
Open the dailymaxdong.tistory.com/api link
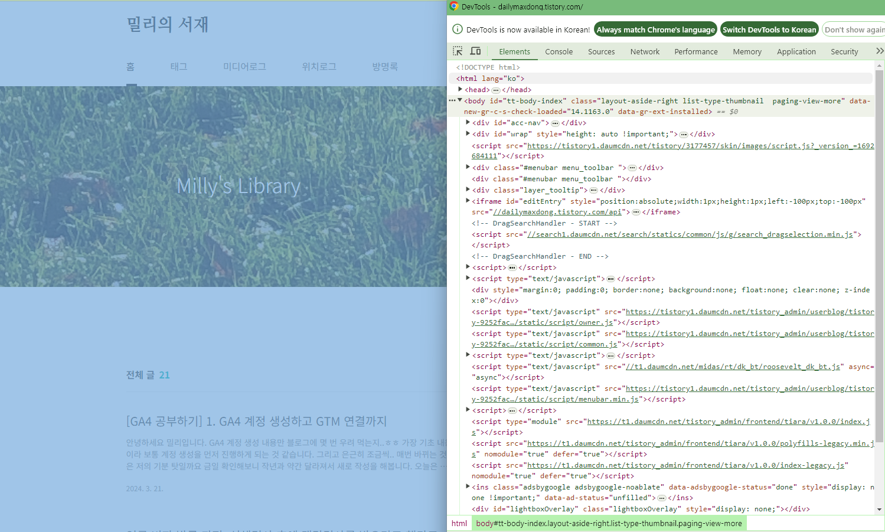(557, 212)
